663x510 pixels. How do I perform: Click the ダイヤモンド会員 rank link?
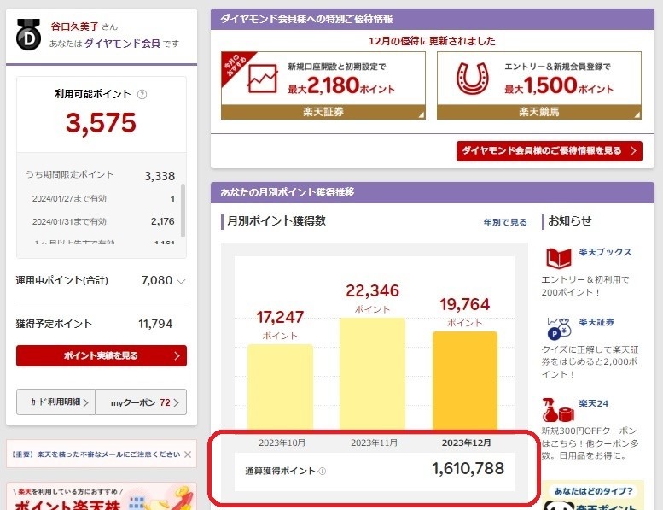click(122, 44)
